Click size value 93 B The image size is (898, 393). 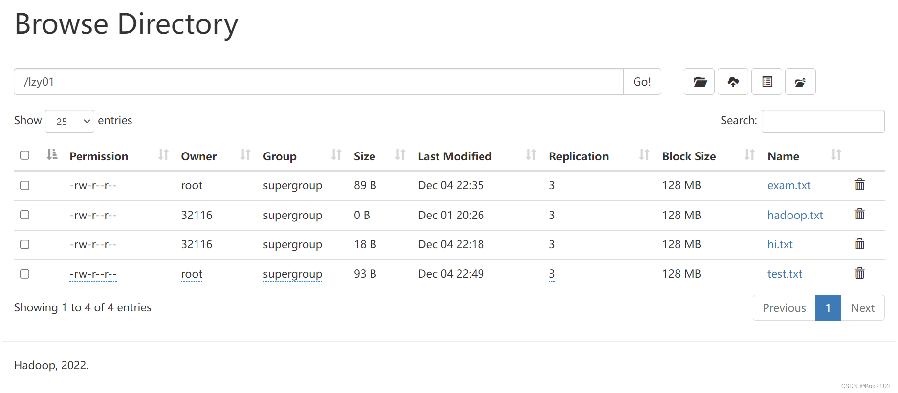pos(365,274)
